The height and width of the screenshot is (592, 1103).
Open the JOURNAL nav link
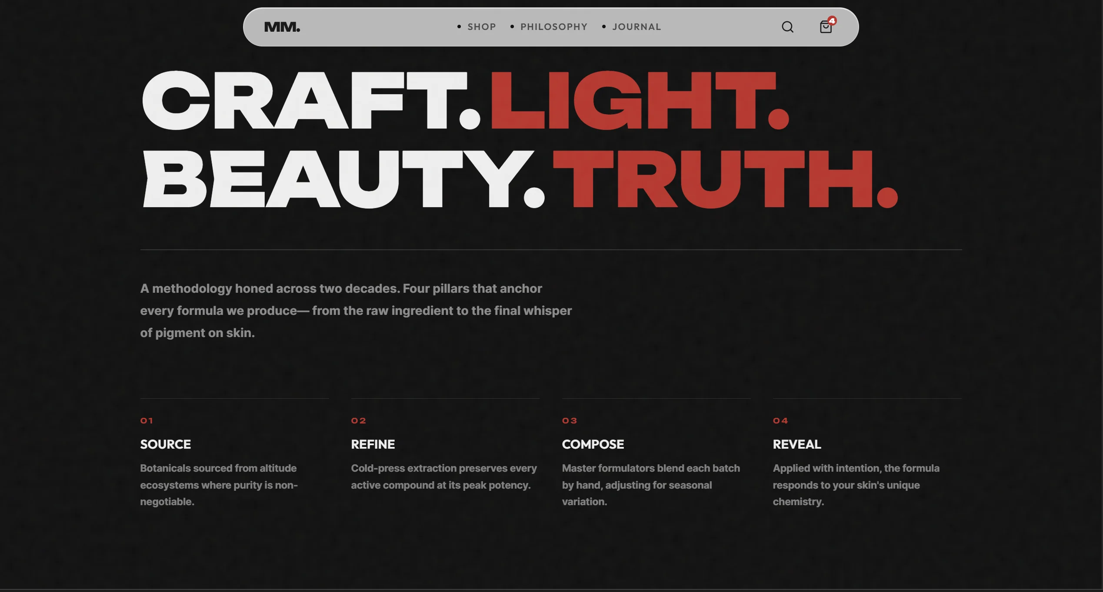[x=636, y=27]
